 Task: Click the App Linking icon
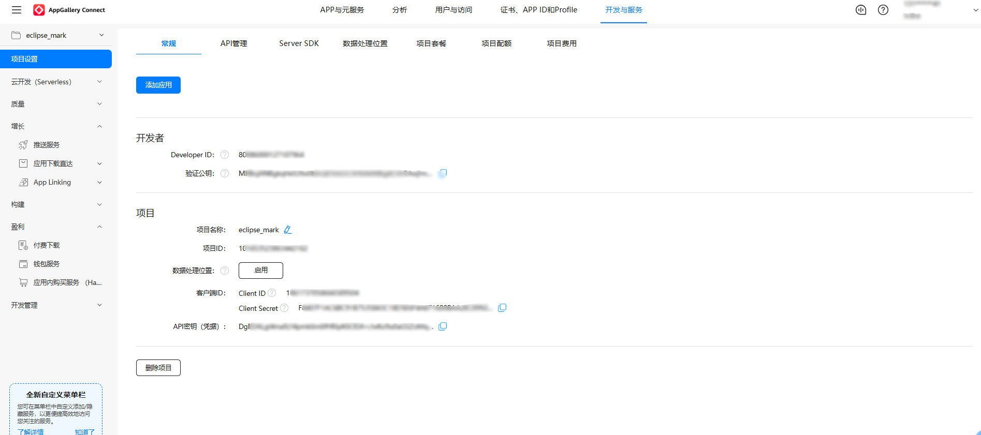[23, 182]
